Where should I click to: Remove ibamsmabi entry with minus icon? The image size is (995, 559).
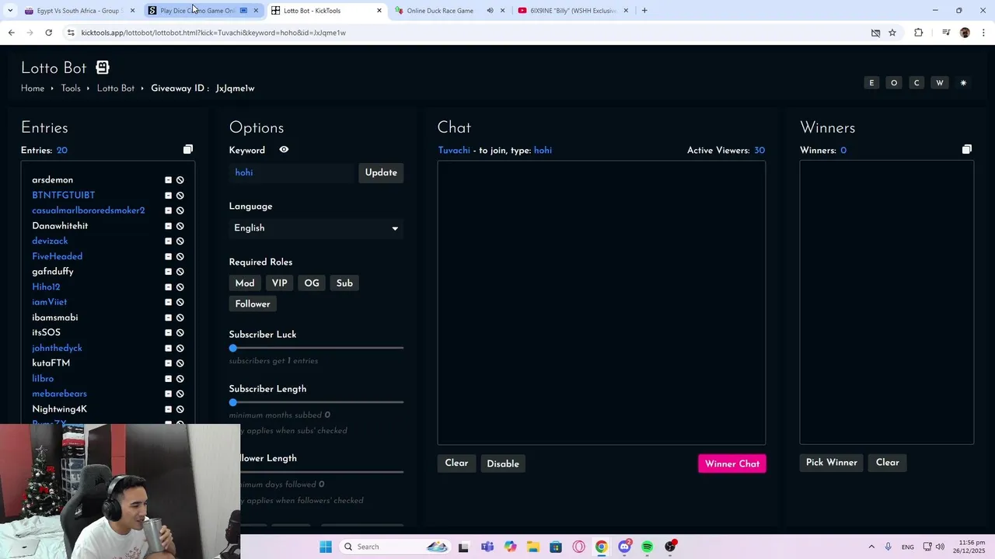(x=168, y=318)
